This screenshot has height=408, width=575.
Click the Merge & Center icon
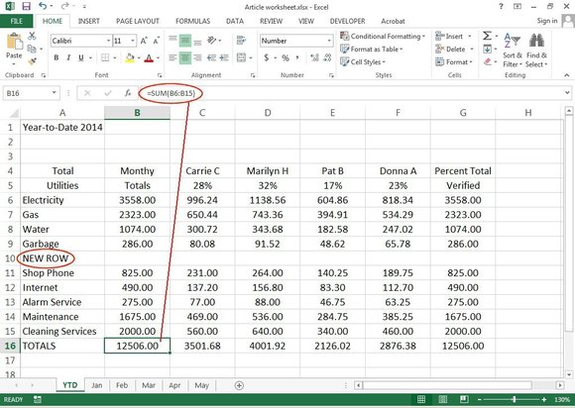pyautogui.click(x=241, y=57)
